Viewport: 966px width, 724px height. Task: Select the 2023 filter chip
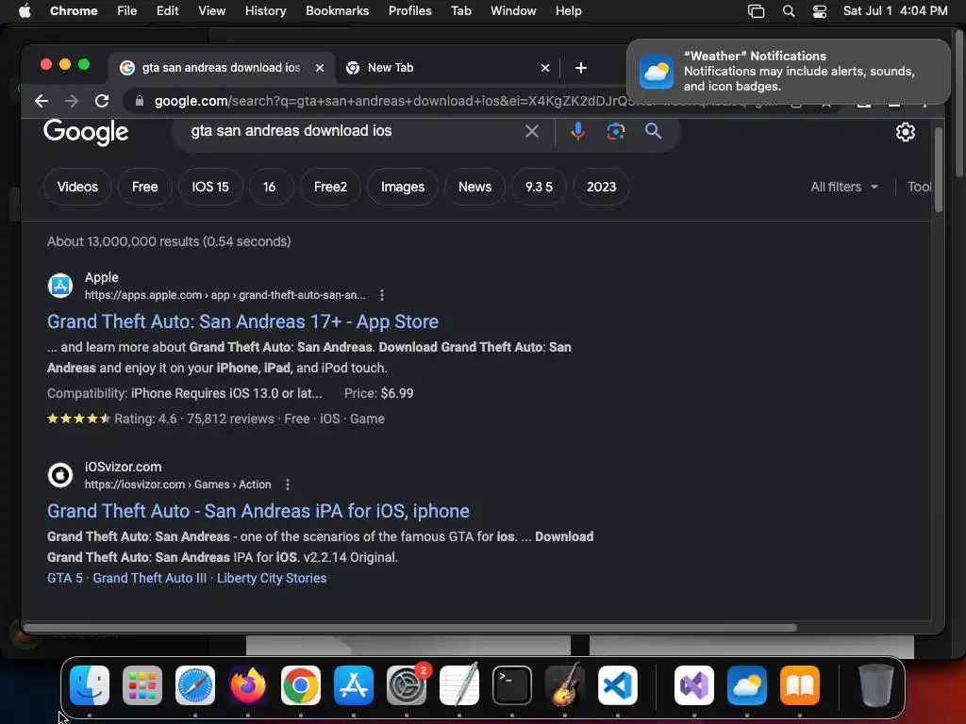tap(601, 188)
